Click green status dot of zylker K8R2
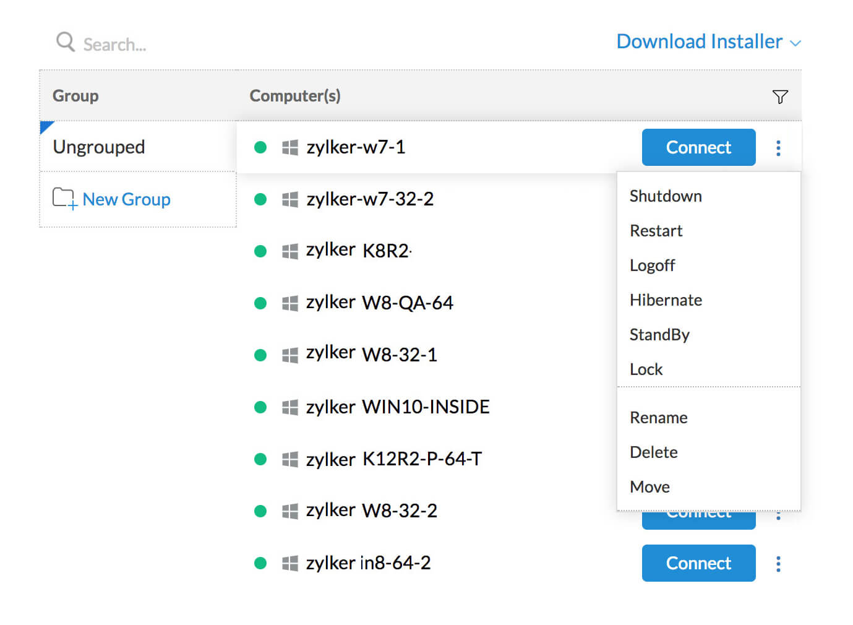The image size is (853, 625). tap(260, 251)
